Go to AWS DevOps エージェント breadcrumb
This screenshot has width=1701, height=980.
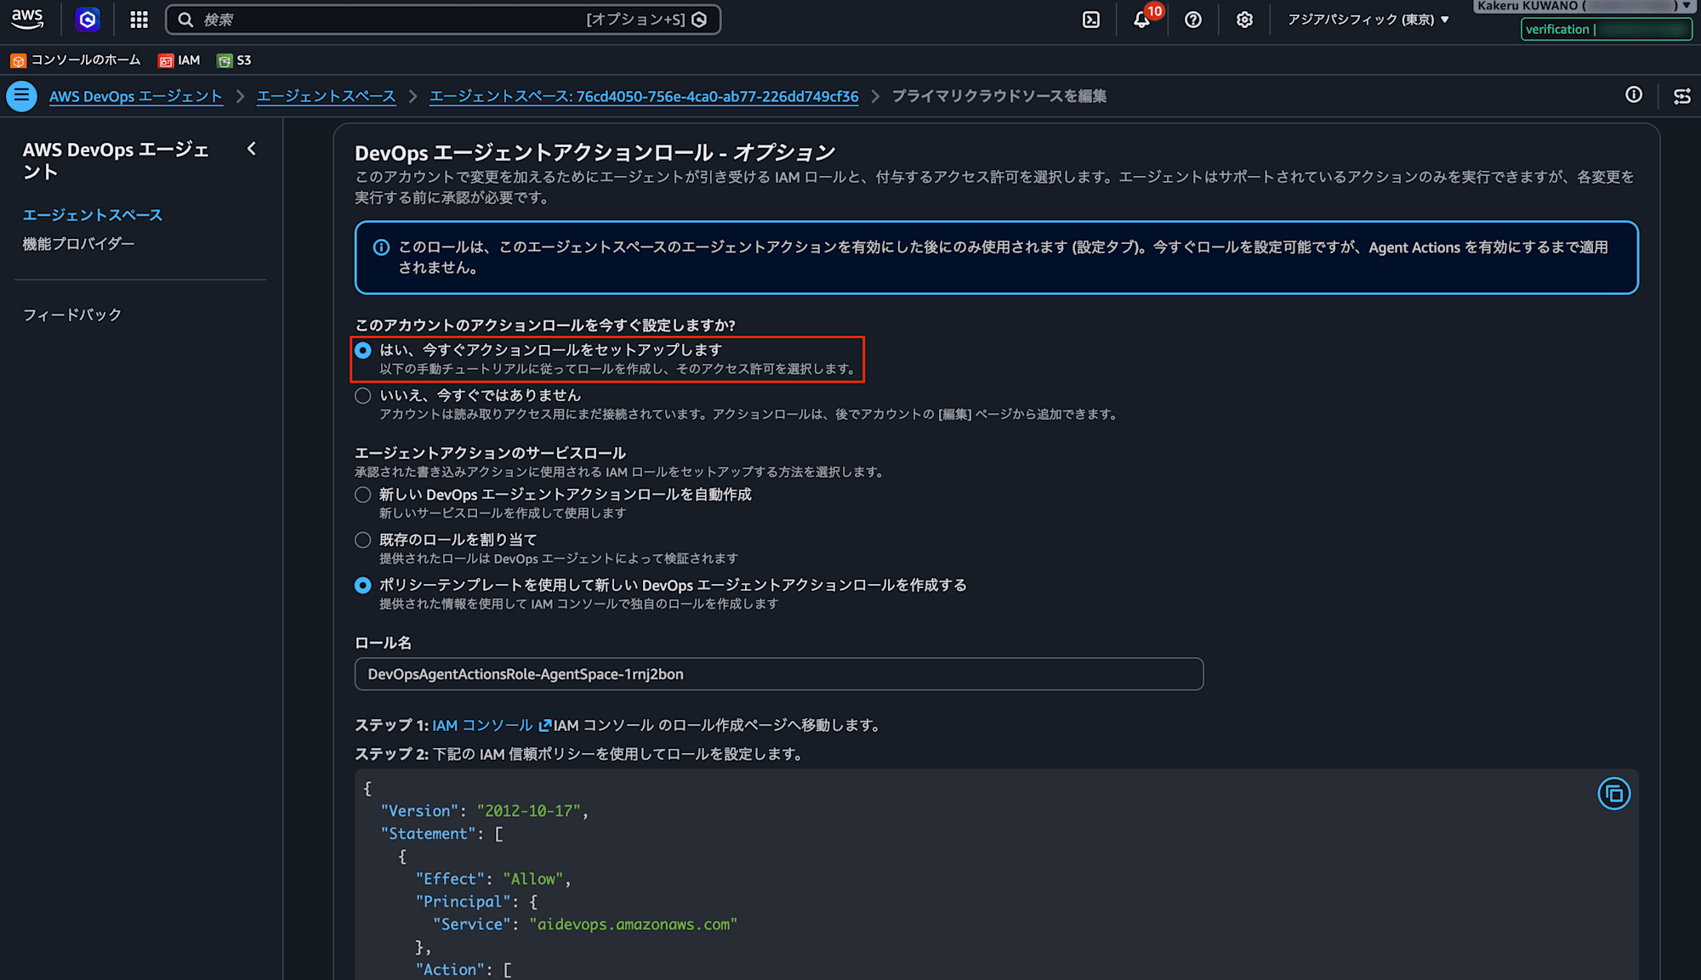(136, 96)
